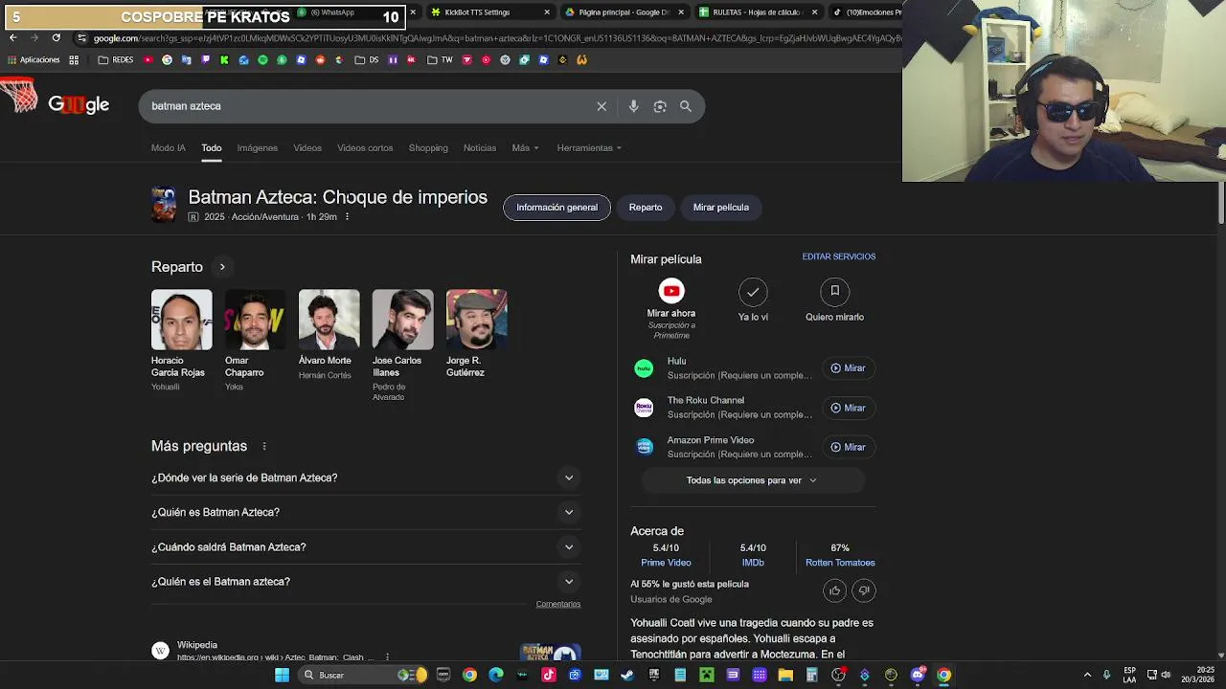Image resolution: width=1226 pixels, height=689 pixels.
Task: Open the Videos cortos tab
Action: coord(365,148)
